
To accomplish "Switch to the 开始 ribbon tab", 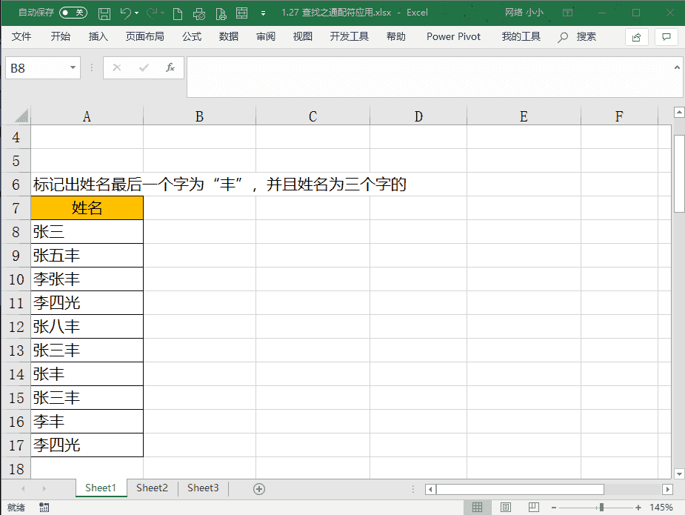I will (60, 37).
